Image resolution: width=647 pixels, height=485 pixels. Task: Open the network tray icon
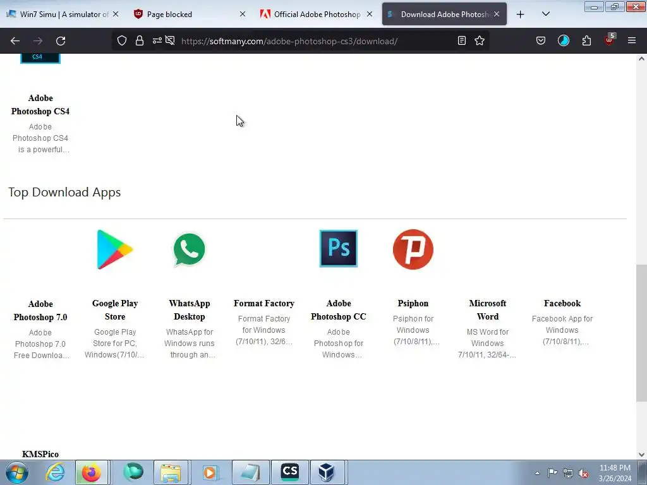point(568,473)
